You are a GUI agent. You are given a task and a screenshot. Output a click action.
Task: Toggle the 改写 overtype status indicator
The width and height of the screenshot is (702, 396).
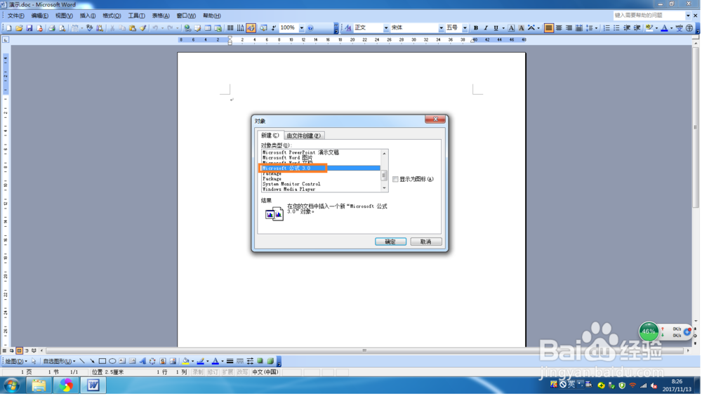[242, 372]
